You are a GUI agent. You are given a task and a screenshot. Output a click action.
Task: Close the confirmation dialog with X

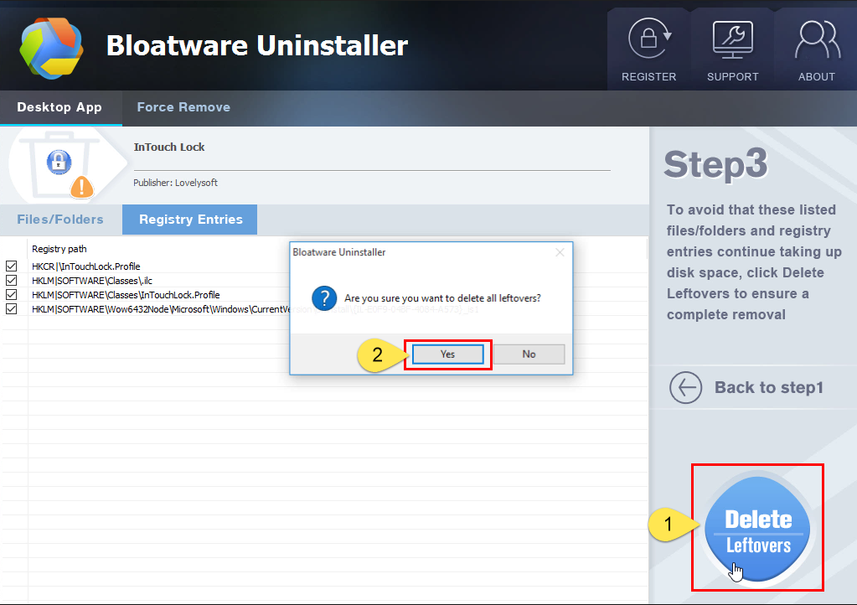pos(560,252)
